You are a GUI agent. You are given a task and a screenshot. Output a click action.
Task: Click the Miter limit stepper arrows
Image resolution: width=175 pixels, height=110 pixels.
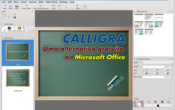tap(172, 77)
